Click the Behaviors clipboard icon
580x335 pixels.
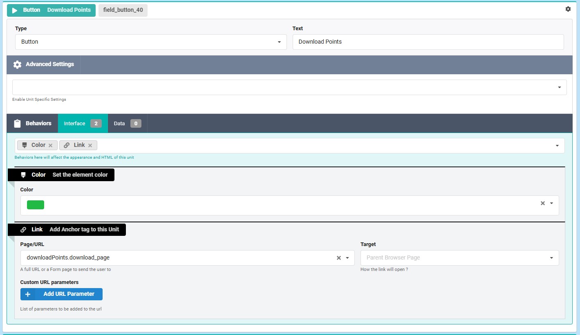pyautogui.click(x=17, y=123)
